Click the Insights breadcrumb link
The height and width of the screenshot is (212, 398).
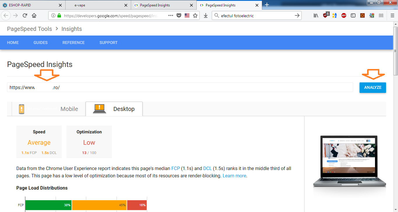click(72, 29)
